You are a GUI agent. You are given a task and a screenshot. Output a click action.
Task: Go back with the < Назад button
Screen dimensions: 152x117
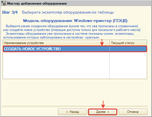[x=73, y=112]
